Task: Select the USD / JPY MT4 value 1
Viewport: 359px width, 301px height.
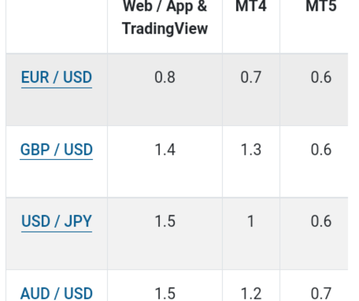Action: coord(251,222)
